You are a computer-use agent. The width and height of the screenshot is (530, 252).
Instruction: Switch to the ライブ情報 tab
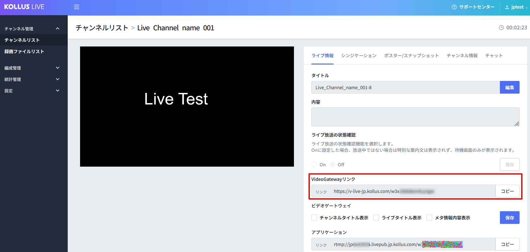click(322, 56)
